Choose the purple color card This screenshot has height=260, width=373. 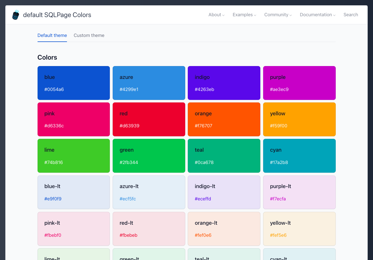[299, 83]
